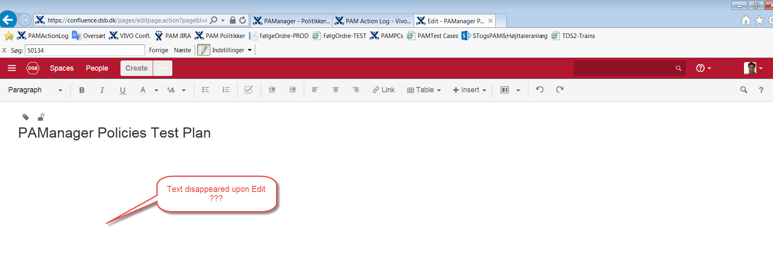Open the text color dropdown arrow
773x274 pixels.
(x=156, y=90)
